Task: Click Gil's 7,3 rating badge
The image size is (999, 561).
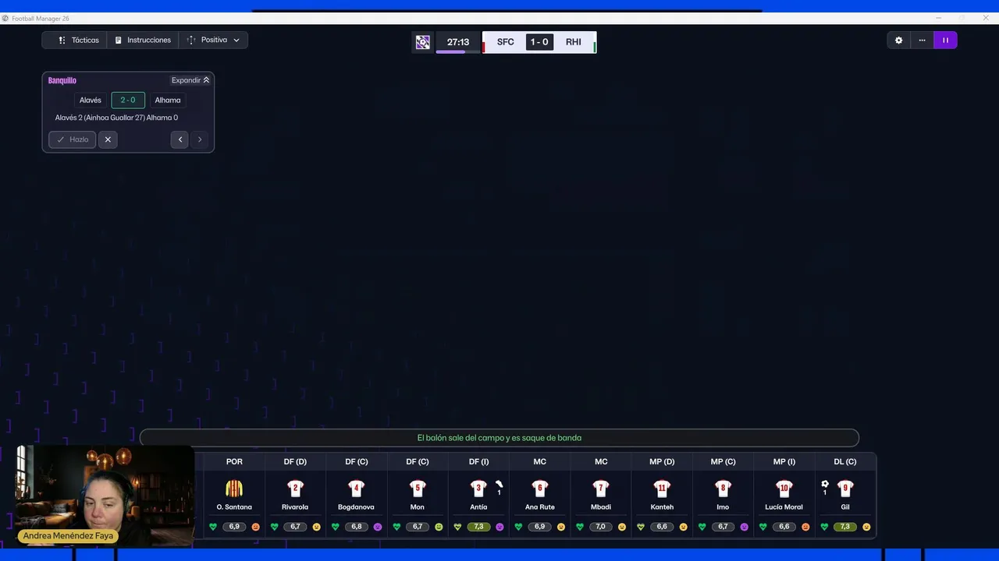Action: click(x=845, y=527)
